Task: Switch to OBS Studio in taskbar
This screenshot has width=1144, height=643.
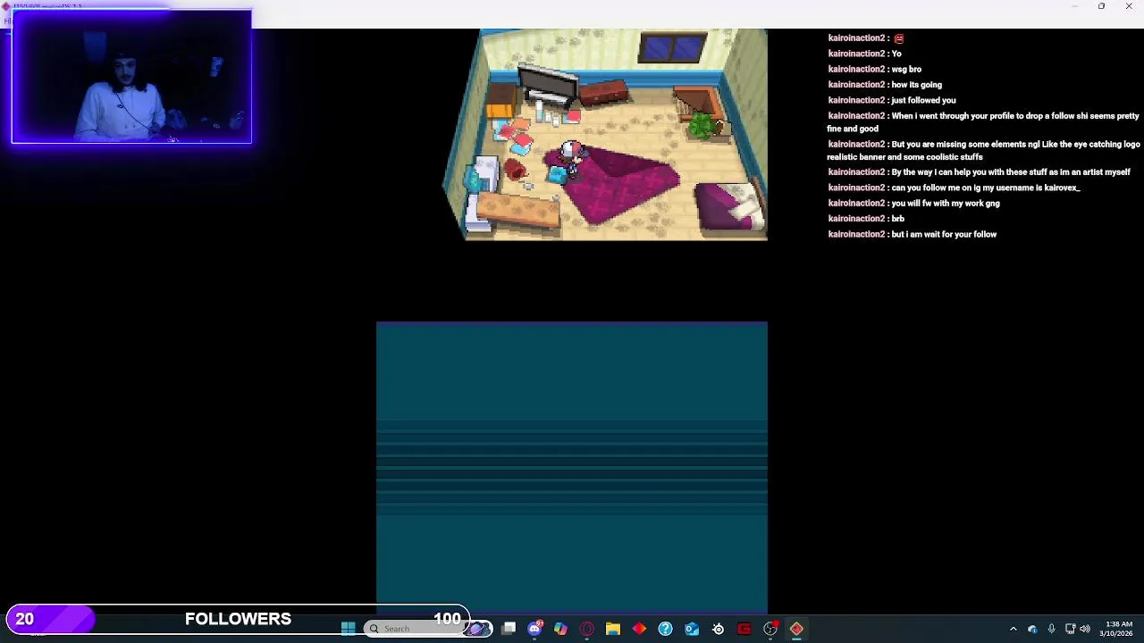Action: tap(770, 629)
